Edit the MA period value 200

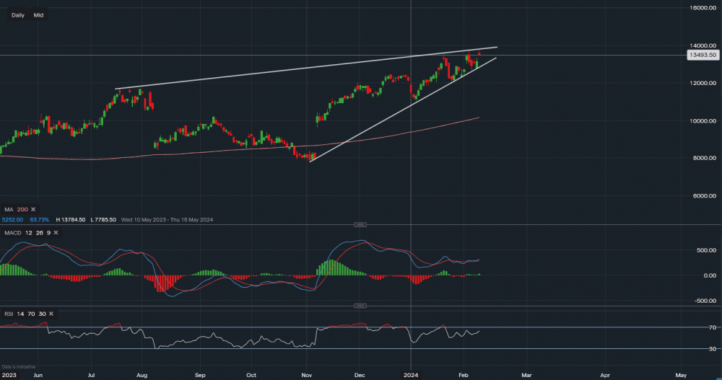click(22, 208)
